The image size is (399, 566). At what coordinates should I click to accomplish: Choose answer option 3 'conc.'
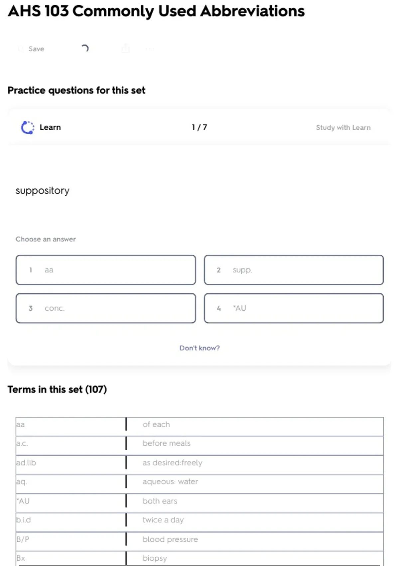pos(106,308)
